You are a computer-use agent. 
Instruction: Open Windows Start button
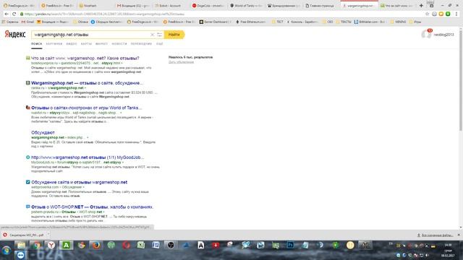coord(6,251)
